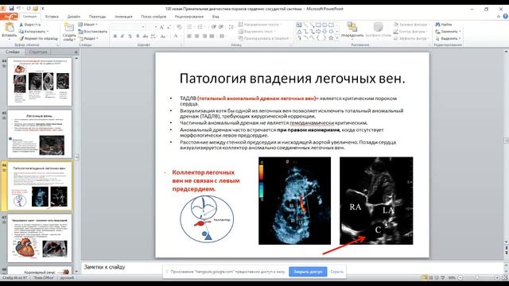Open the Файл (File) backstage tab

(9, 17)
